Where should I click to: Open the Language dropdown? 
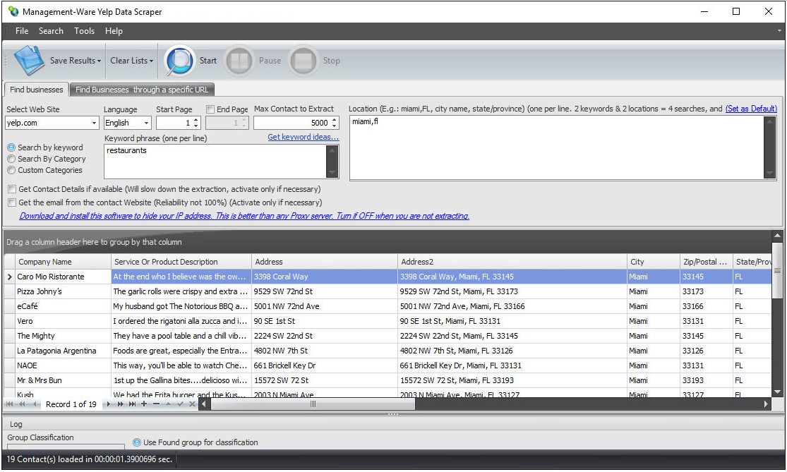point(146,123)
